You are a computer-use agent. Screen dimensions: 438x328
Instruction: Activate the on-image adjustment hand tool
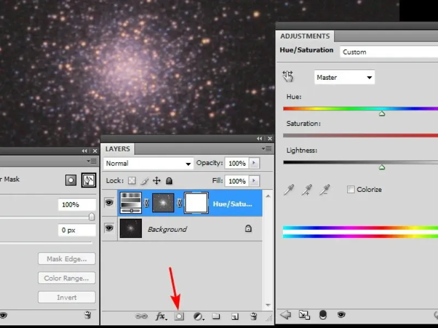pyautogui.click(x=288, y=77)
